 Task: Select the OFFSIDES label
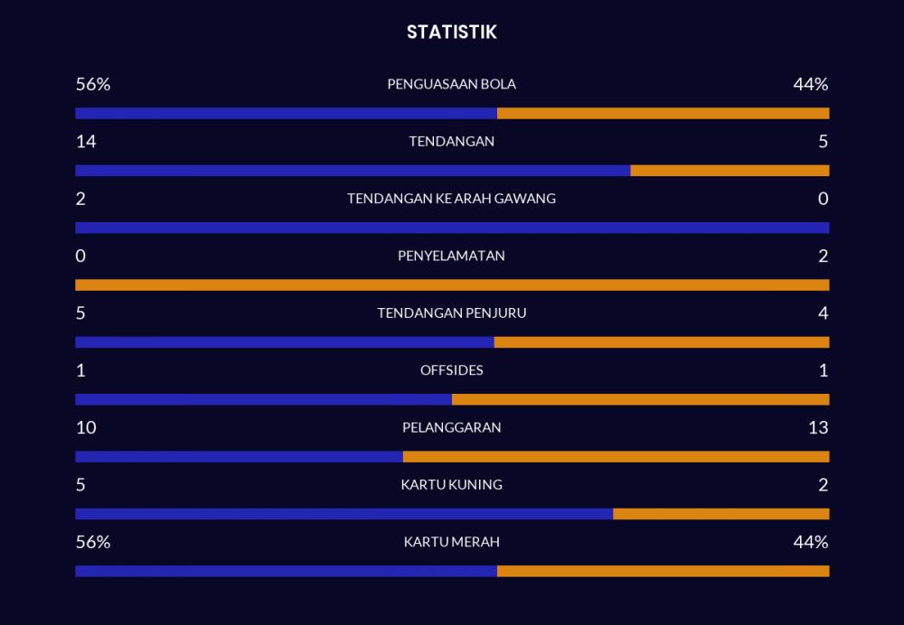click(451, 370)
